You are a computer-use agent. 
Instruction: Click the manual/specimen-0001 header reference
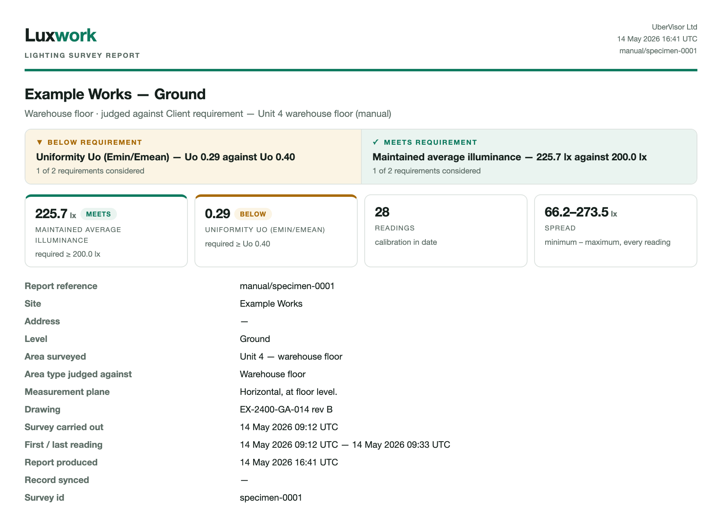[x=658, y=51]
